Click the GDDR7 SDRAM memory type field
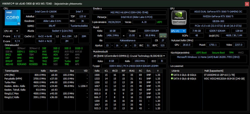Image resolution: width=250 pixels, height=114 pixels. (x=217, y=31)
